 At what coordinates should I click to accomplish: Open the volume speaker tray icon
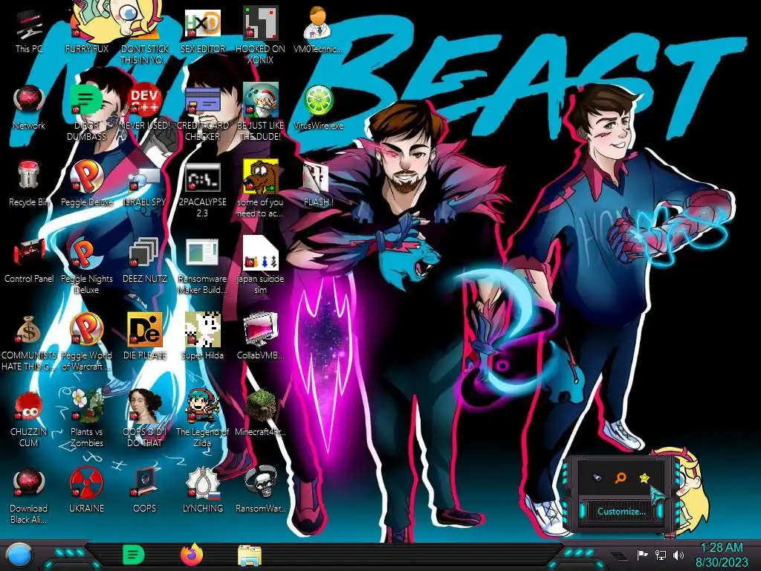click(x=679, y=555)
